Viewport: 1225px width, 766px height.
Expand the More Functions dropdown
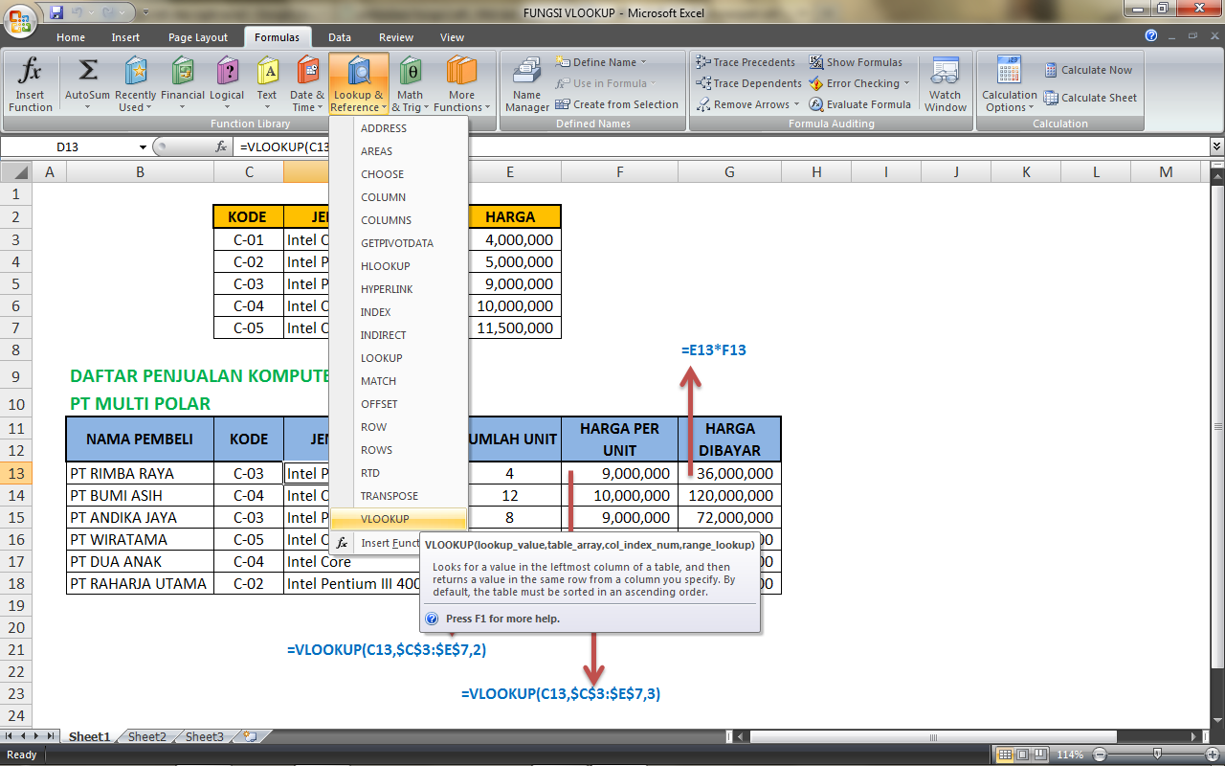[487, 107]
